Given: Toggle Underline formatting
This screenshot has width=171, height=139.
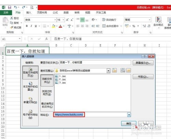Looking at the screenshot, I should (x=36, y=26).
